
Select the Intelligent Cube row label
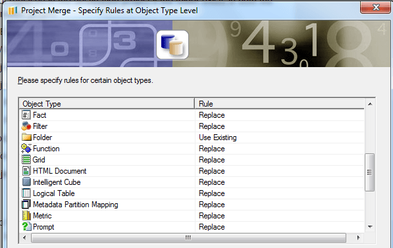click(57, 182)
